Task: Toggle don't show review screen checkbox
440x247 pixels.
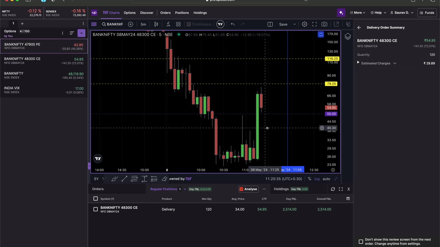Action: coord(361,242)
